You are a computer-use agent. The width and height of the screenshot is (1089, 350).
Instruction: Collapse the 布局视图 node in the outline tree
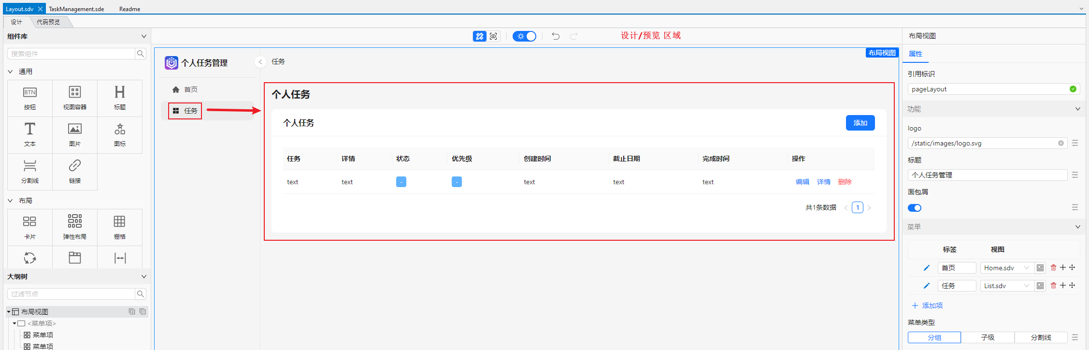click(x=9, y=312)
